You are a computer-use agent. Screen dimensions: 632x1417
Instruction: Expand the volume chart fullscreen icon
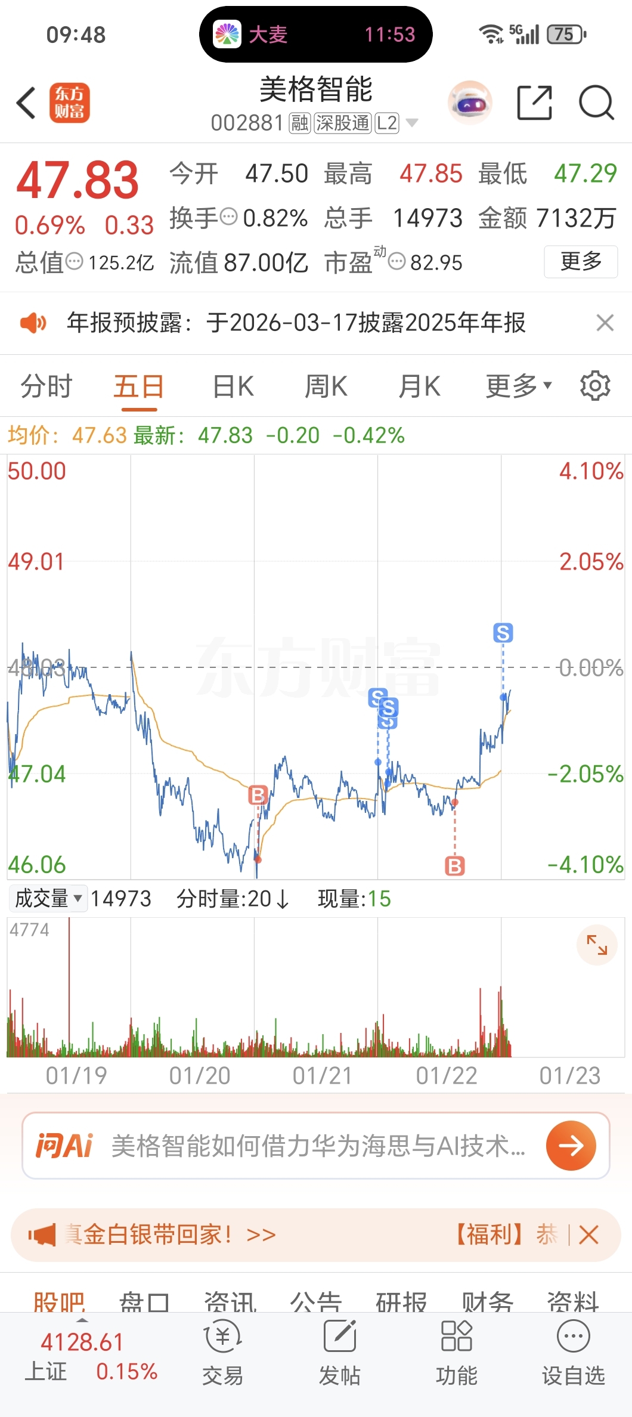(597, 945)
